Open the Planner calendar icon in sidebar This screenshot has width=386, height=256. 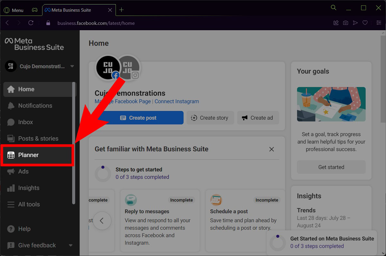coord(11,155)
